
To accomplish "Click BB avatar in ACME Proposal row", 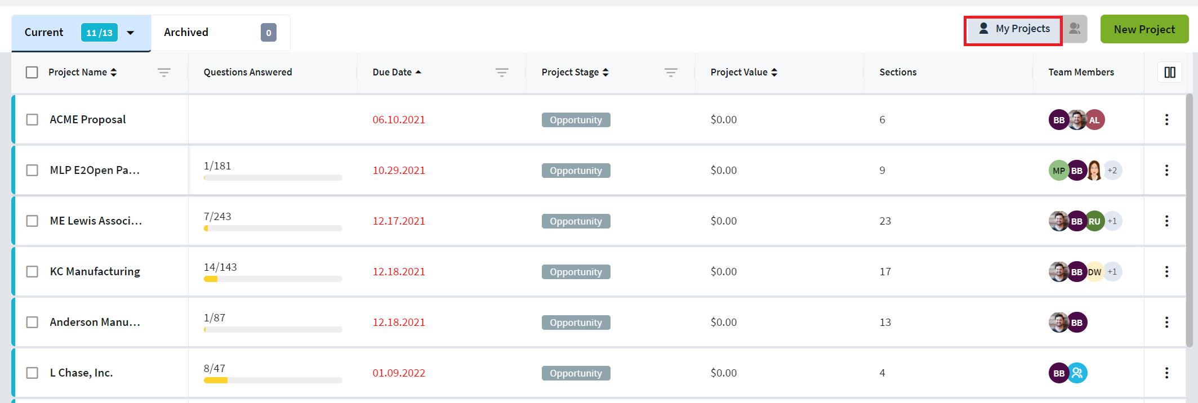I will 1058,120.
